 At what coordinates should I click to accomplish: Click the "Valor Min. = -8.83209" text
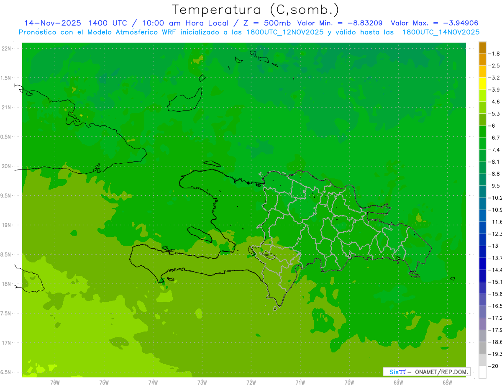tap(340, 23)
